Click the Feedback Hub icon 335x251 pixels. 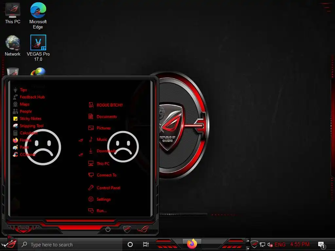click(x=15, y=97)
